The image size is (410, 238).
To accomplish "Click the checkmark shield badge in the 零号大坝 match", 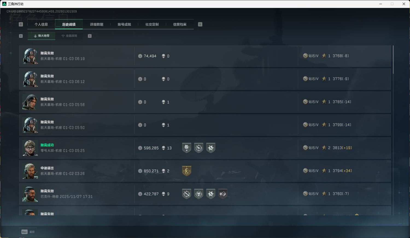I will point(187,148).
